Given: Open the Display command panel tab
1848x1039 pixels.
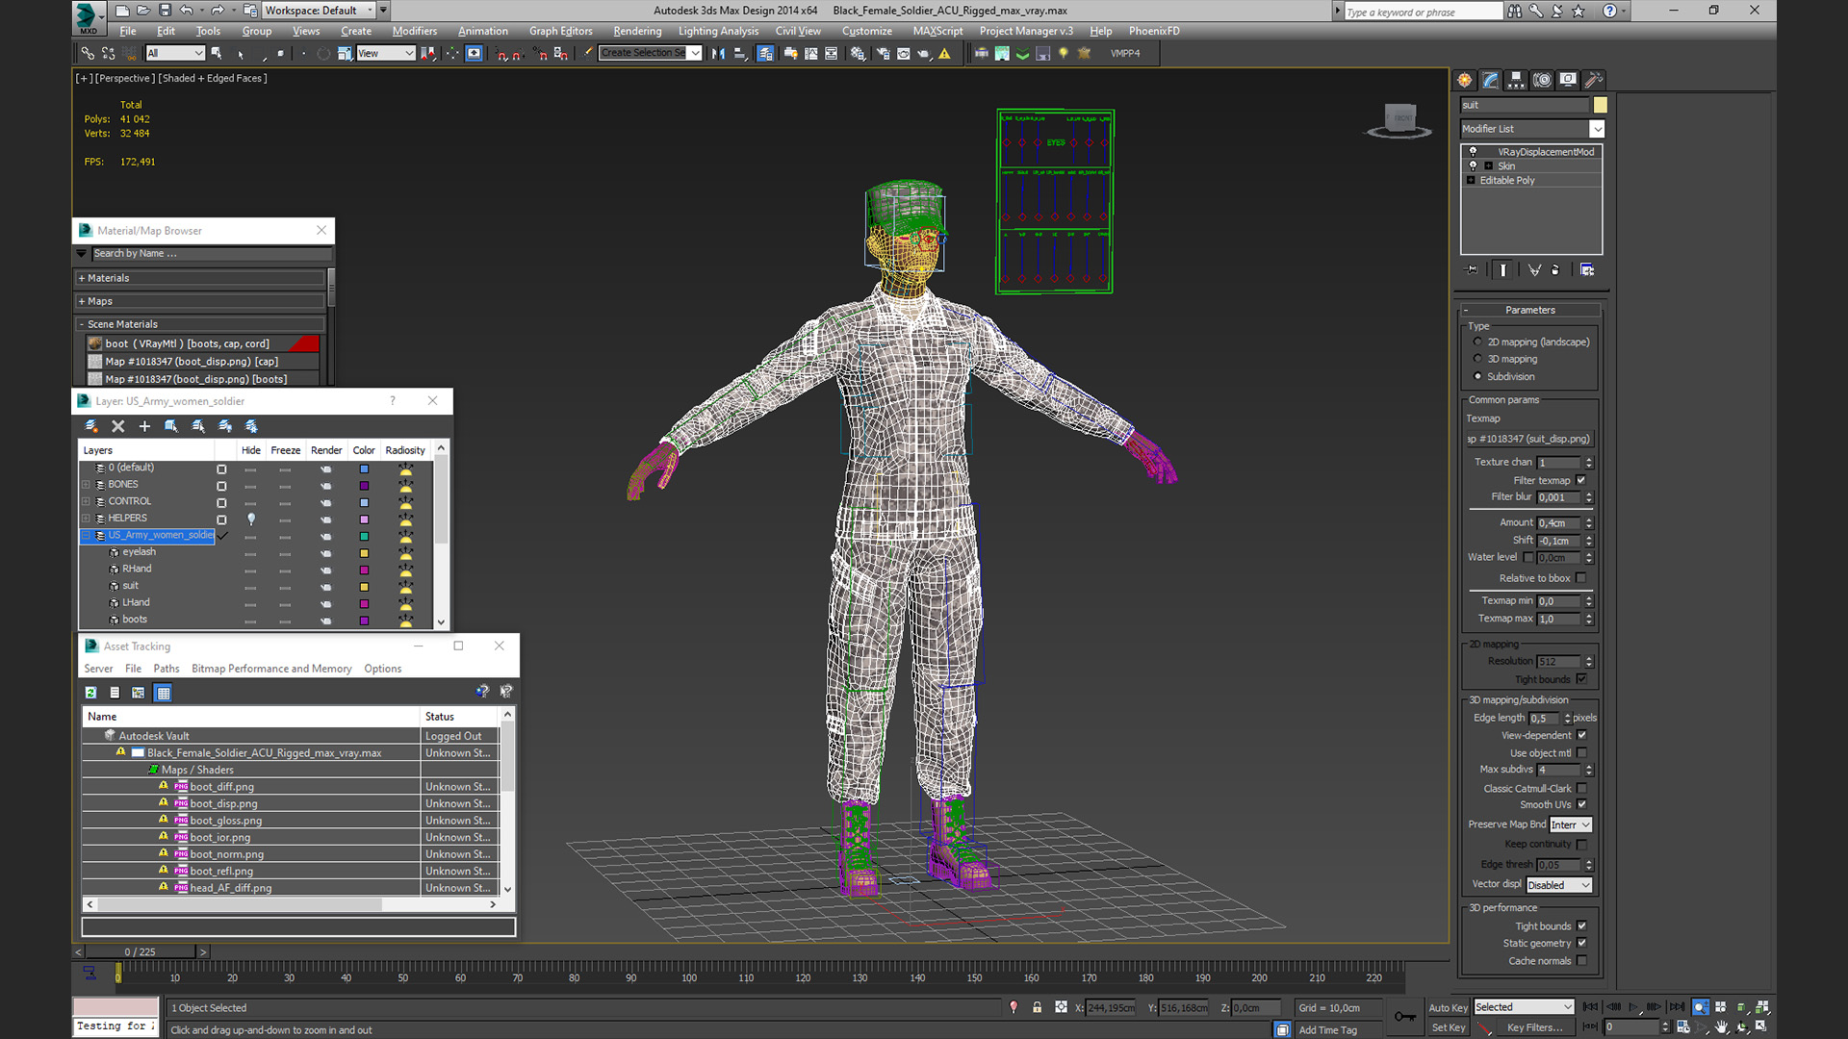Looking at the screenshot, I should (x=1568, y=80).
